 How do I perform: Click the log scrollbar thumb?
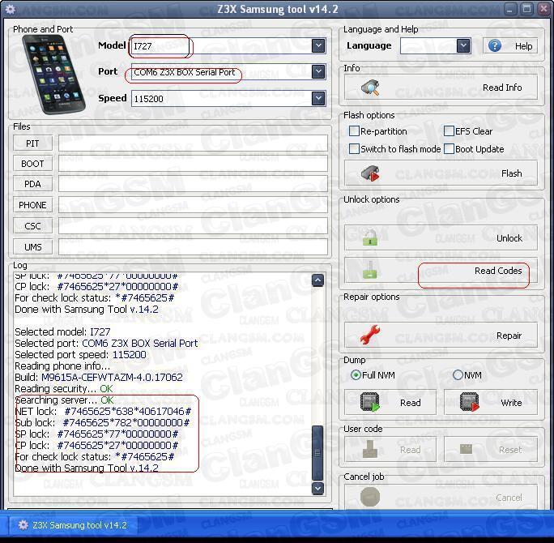[317, 452]
